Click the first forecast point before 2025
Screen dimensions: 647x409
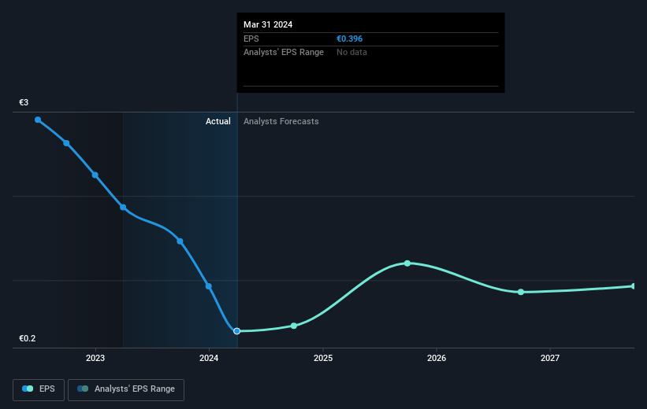(x=294, y=326)
